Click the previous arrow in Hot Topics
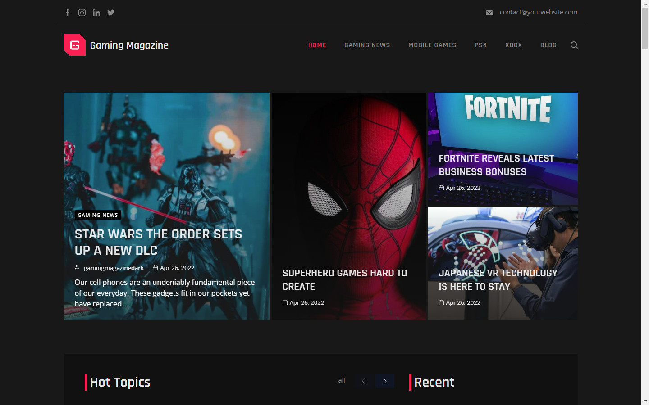The image size is (649, 405). point(364,381)
